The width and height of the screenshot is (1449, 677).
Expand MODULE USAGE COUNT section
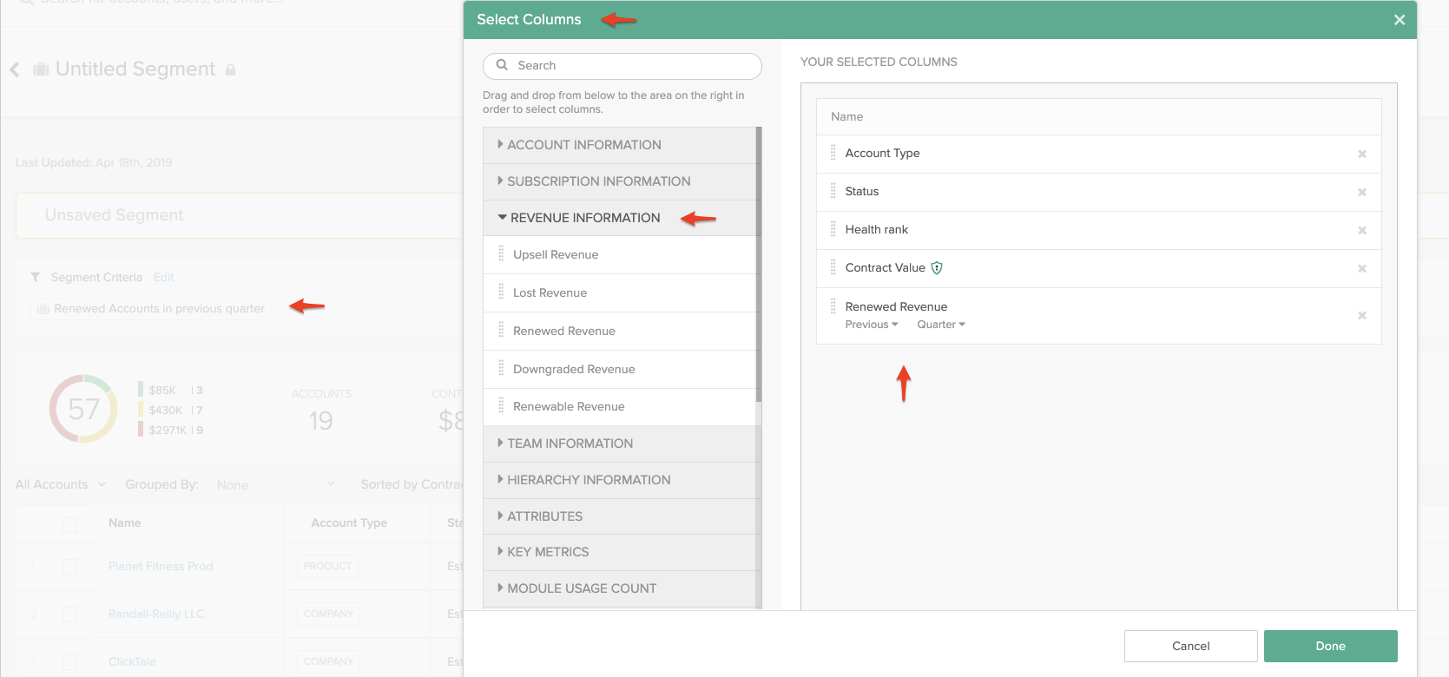tap(620, 588)
